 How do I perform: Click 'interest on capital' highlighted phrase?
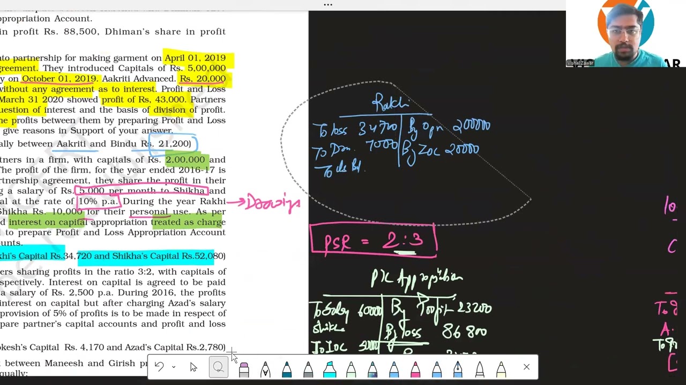[47, 222]
